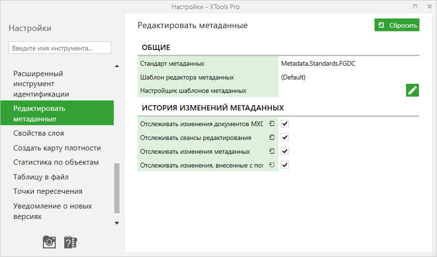Reset the 'Отслеживать изменения метаданных' option icon
Image resolution: width=437 pixels, height=257 pixels.
[271, 151]
